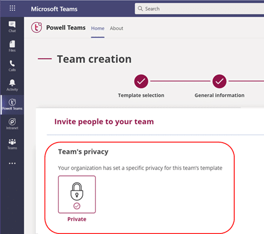This screenshot has height=234, width=264.
Task: Open Files in the sidebar
Action: coord(12,46)
